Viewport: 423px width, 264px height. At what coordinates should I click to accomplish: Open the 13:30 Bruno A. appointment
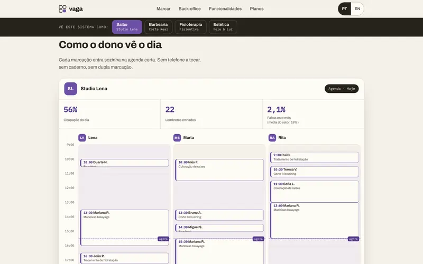pos(219,215)
